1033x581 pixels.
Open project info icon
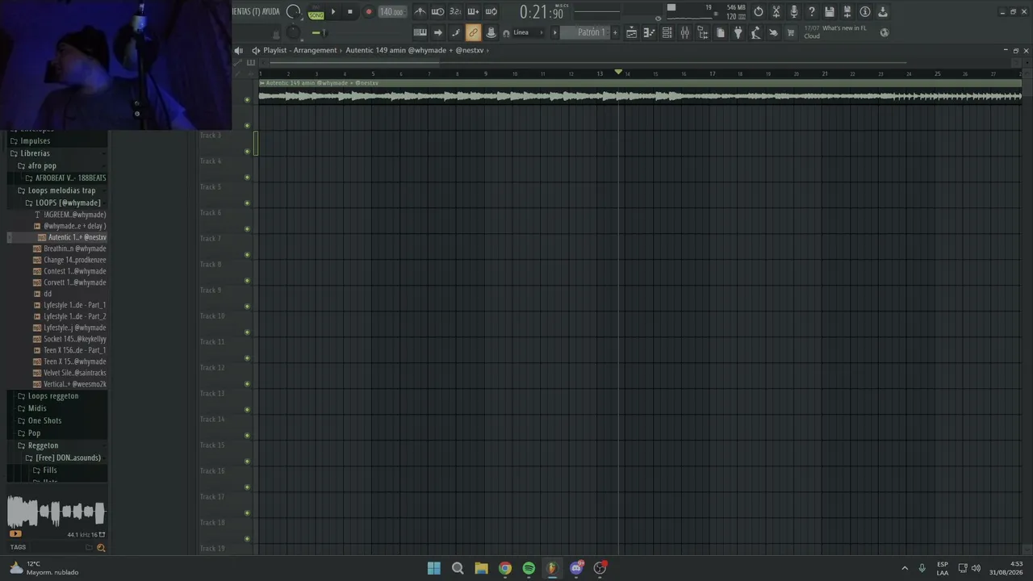pos(865,11)
